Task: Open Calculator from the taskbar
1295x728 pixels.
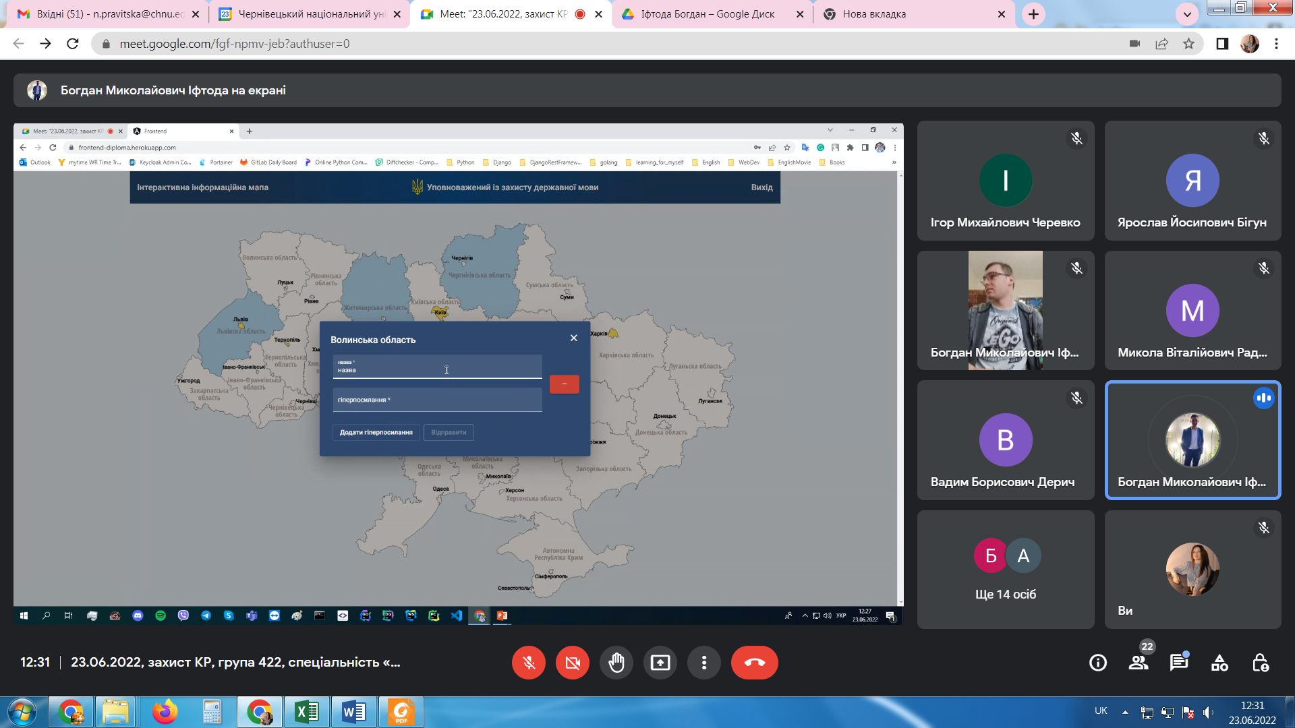Action: [x=212, y=712]
